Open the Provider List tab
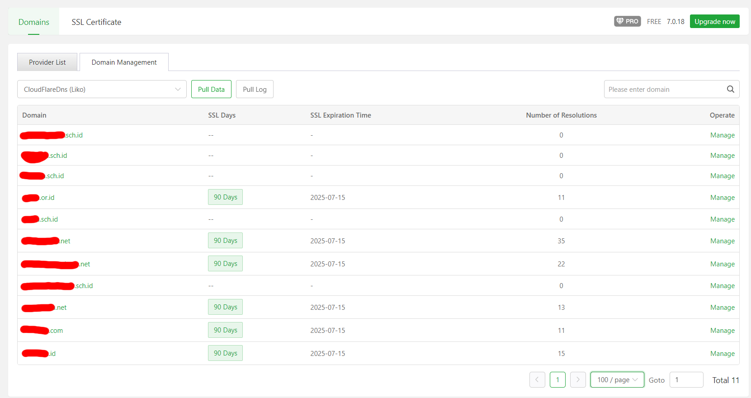 pyautogui.click(x=47, y=62)
